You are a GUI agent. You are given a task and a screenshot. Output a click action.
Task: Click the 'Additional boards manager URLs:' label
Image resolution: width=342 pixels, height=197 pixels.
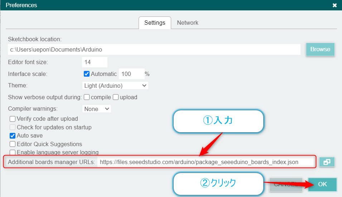coord(52,162)
